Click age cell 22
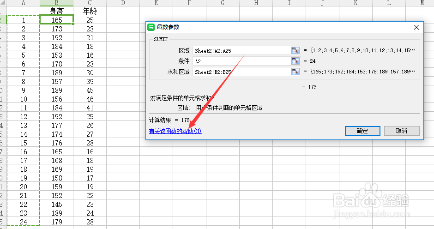This screenshot has width=434, height=229. pyautogui.click(x=90, y=195)
